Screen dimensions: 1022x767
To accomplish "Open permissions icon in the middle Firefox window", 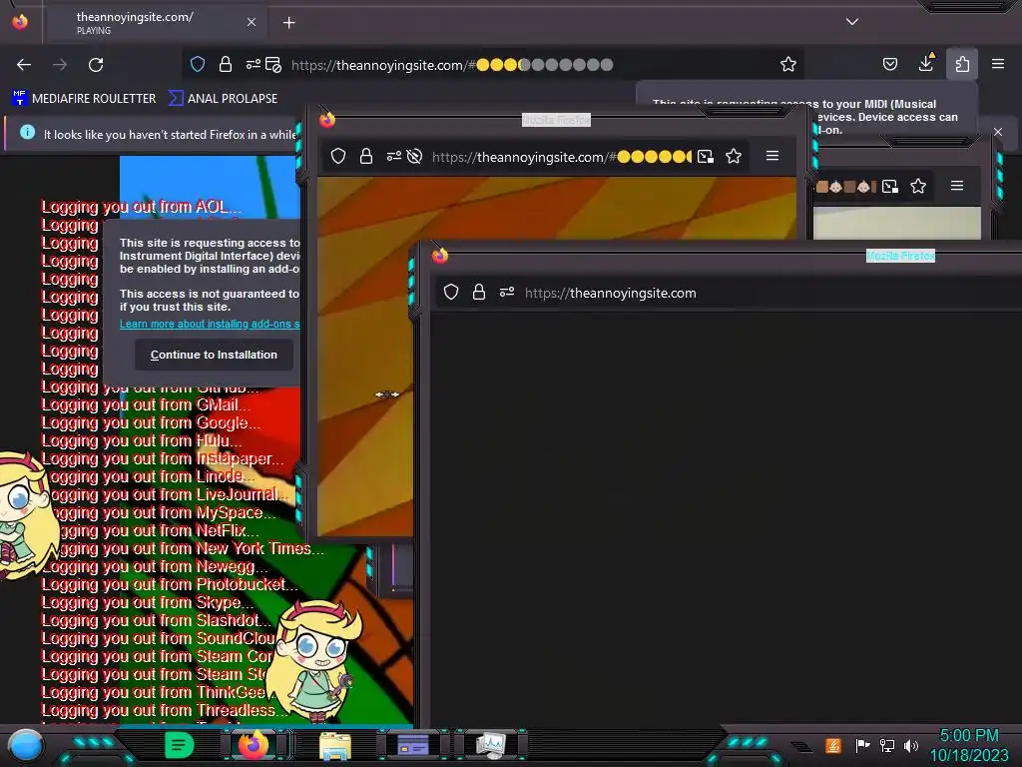I will click(x=393, y=156).
